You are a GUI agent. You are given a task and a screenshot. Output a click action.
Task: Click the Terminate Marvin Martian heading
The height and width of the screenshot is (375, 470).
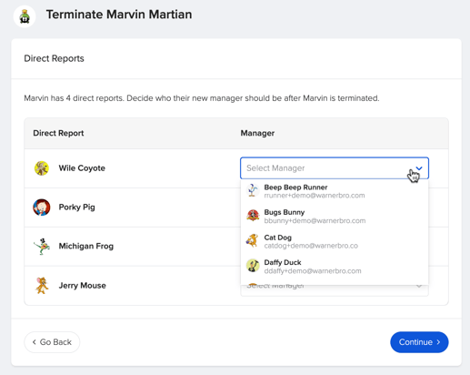click(x=119, y=15)
